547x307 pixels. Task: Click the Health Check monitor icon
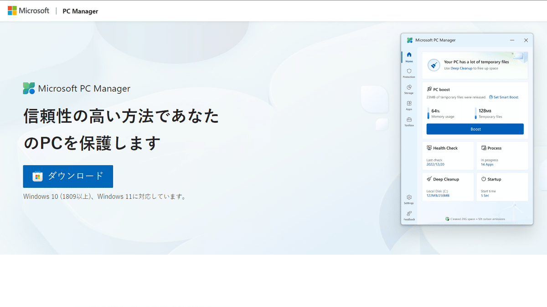pyautogui.click(x=429, y=148)
